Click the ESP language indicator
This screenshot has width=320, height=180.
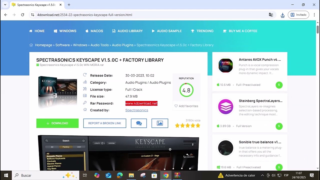[286, 175]
